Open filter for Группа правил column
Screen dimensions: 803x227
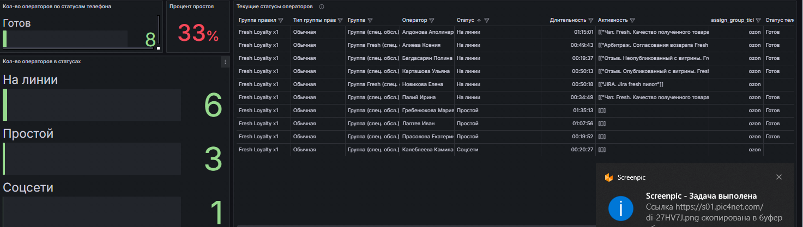[281, 20]
